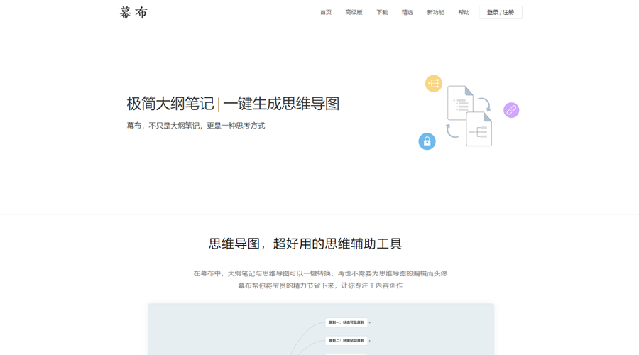Image resolution: width=639 pixels, height=355 pixels.
Task: Click the blue lock icon
Action: pos(427,141)
